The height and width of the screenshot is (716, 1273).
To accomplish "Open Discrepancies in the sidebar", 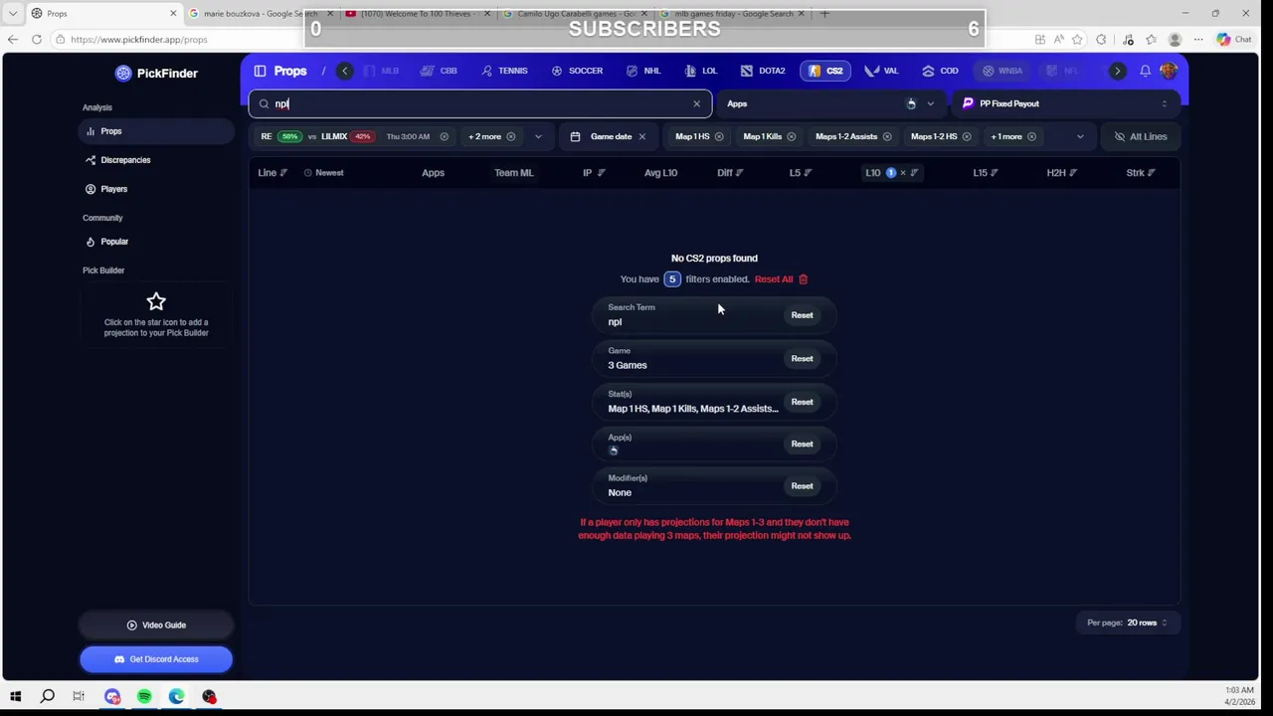I will click(x=156, y=160).
